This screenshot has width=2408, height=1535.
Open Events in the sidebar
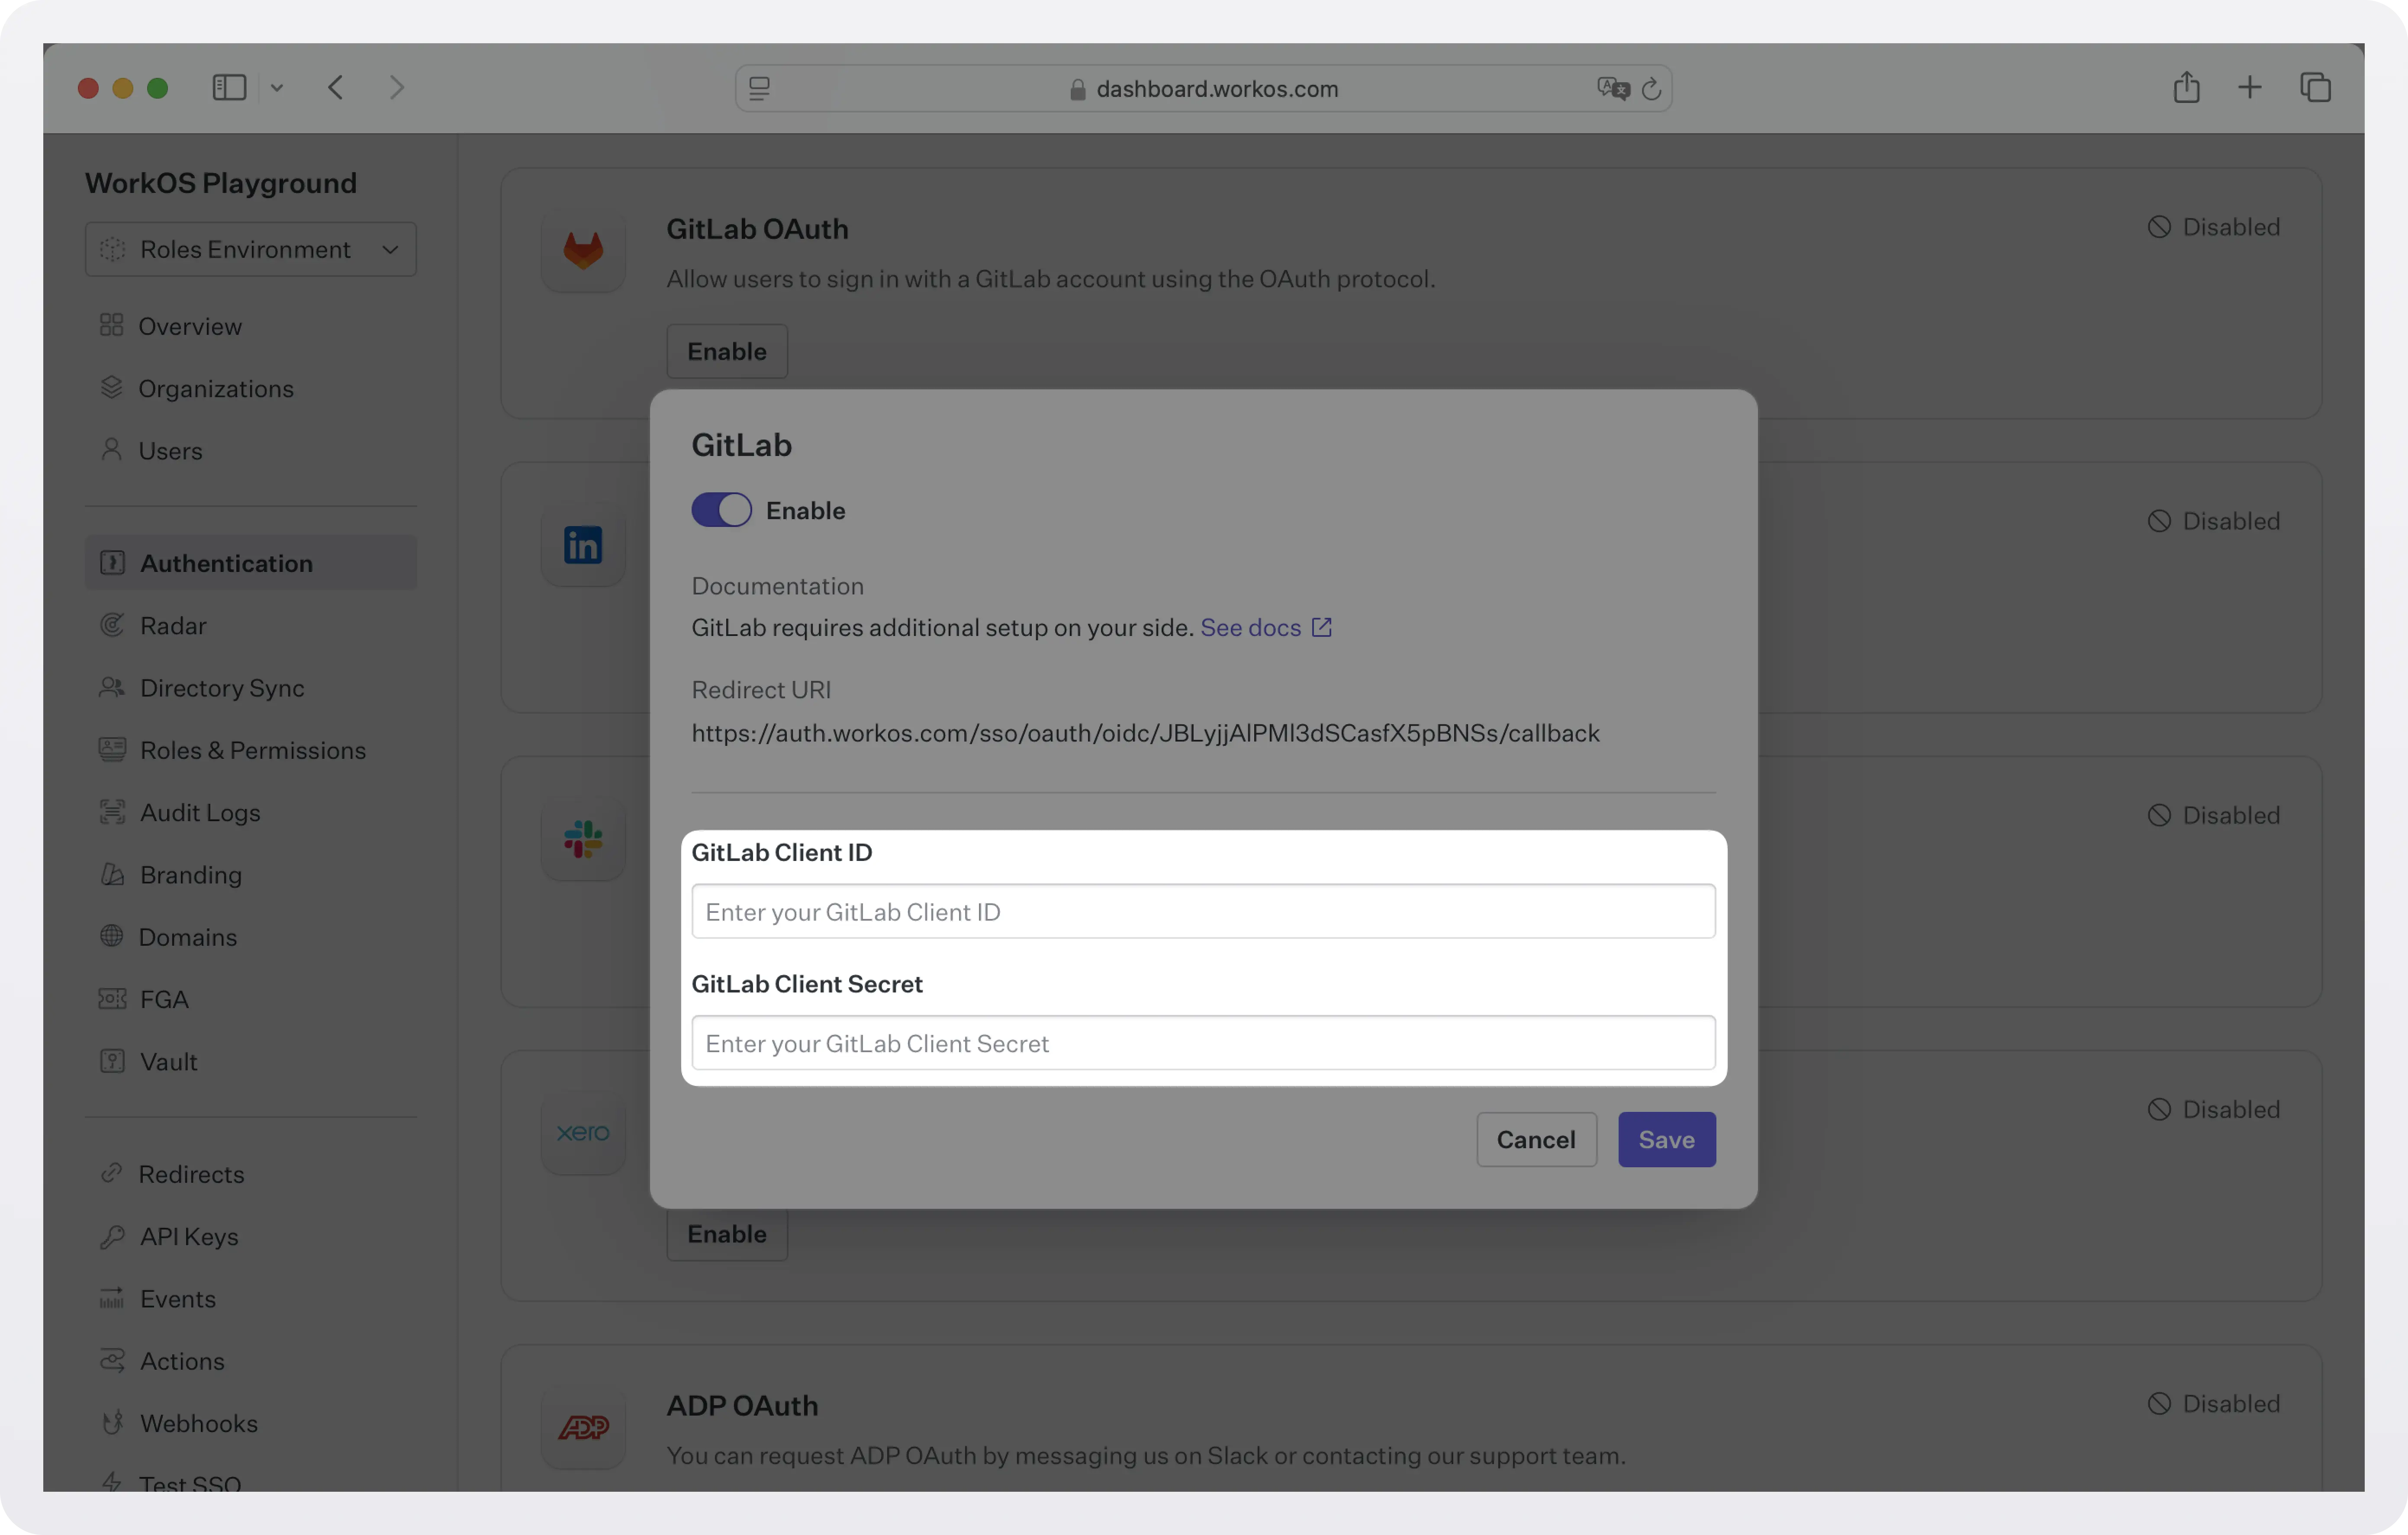coord(178,1299)
